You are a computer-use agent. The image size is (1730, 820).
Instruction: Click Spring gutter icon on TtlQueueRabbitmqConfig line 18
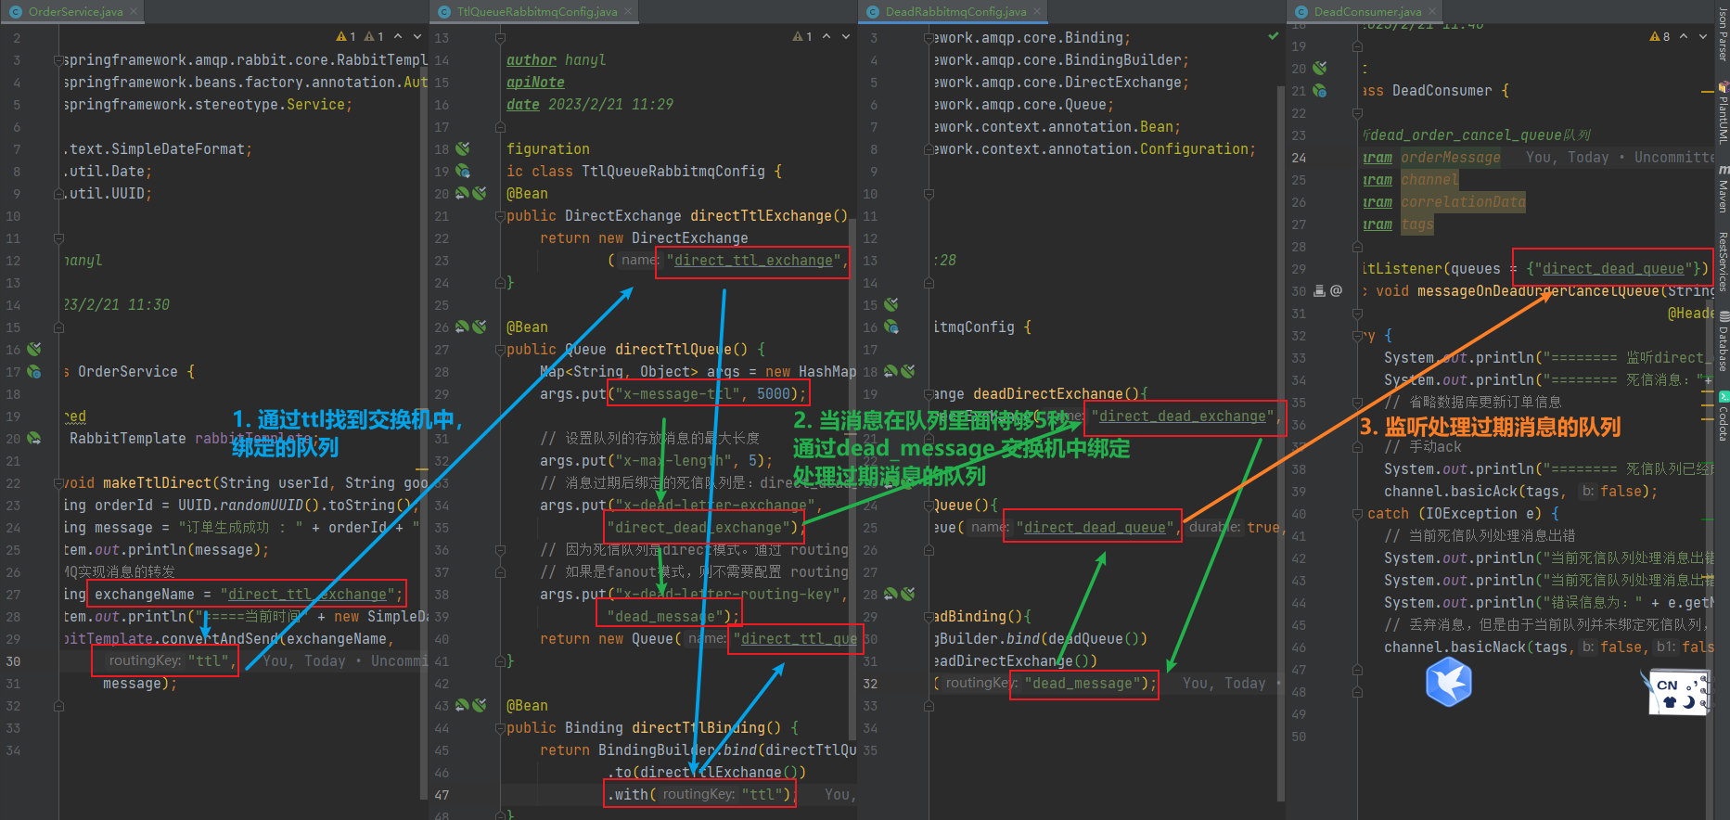463,149
